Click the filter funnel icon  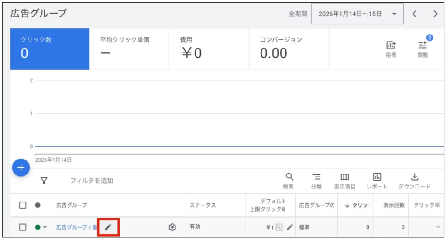tap(44, 181)
